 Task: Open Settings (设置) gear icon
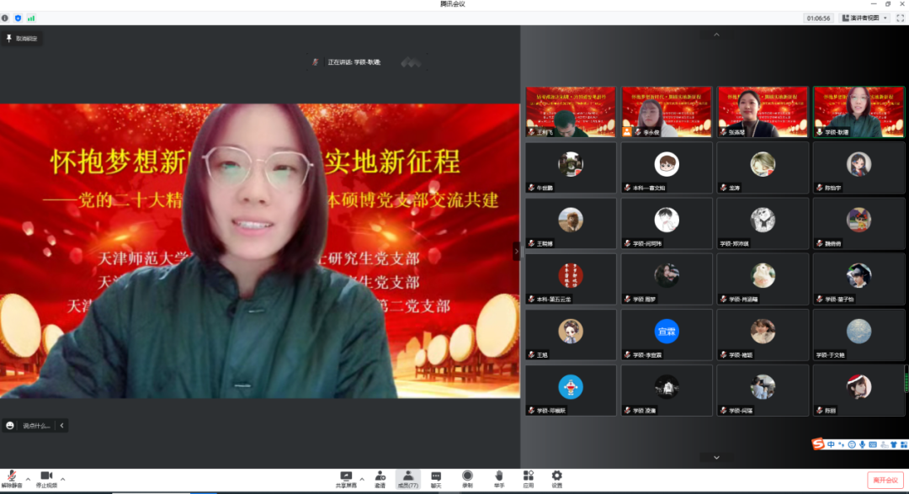556,477
